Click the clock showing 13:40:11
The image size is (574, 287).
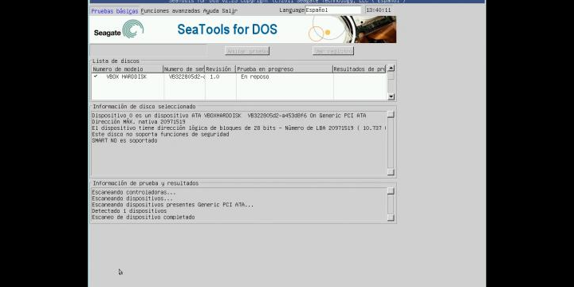[379, 10]
